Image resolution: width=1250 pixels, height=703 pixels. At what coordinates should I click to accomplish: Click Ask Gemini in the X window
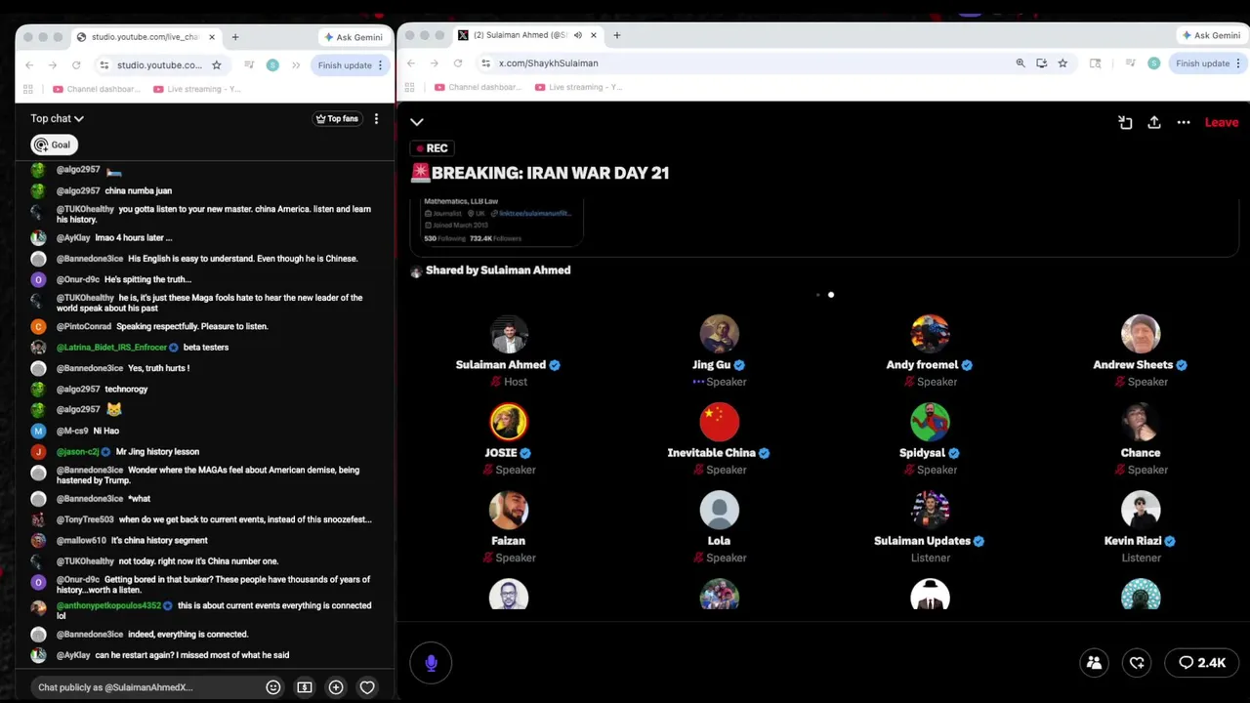click(x=1211, y=35)
